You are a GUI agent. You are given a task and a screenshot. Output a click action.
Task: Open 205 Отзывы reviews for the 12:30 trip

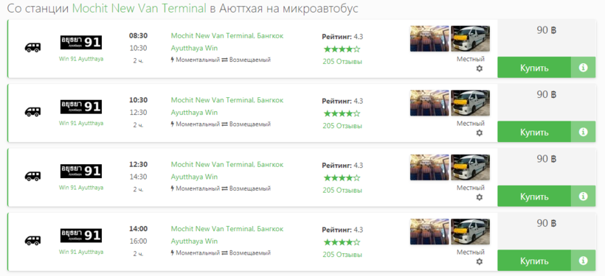pyautogui.click(x=342, y=190)
